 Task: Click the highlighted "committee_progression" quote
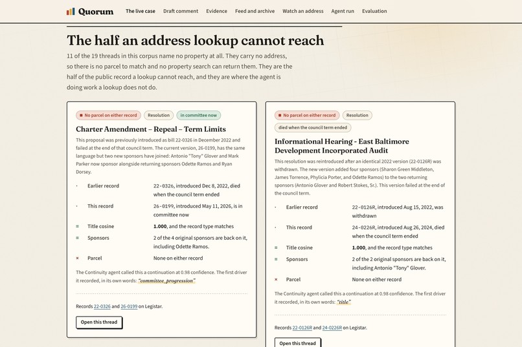click(x=167, y=280)
